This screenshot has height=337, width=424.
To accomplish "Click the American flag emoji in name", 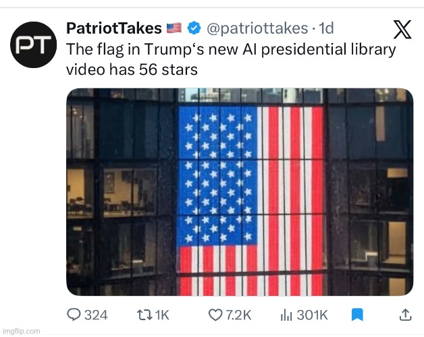I will point(174,28).
